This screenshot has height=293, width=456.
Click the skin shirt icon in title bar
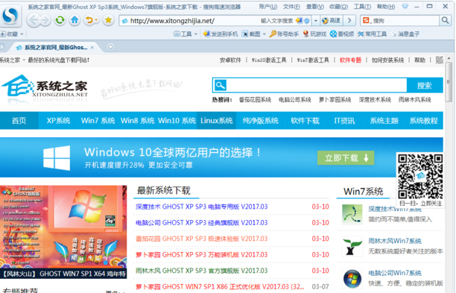tap(405, 6)
